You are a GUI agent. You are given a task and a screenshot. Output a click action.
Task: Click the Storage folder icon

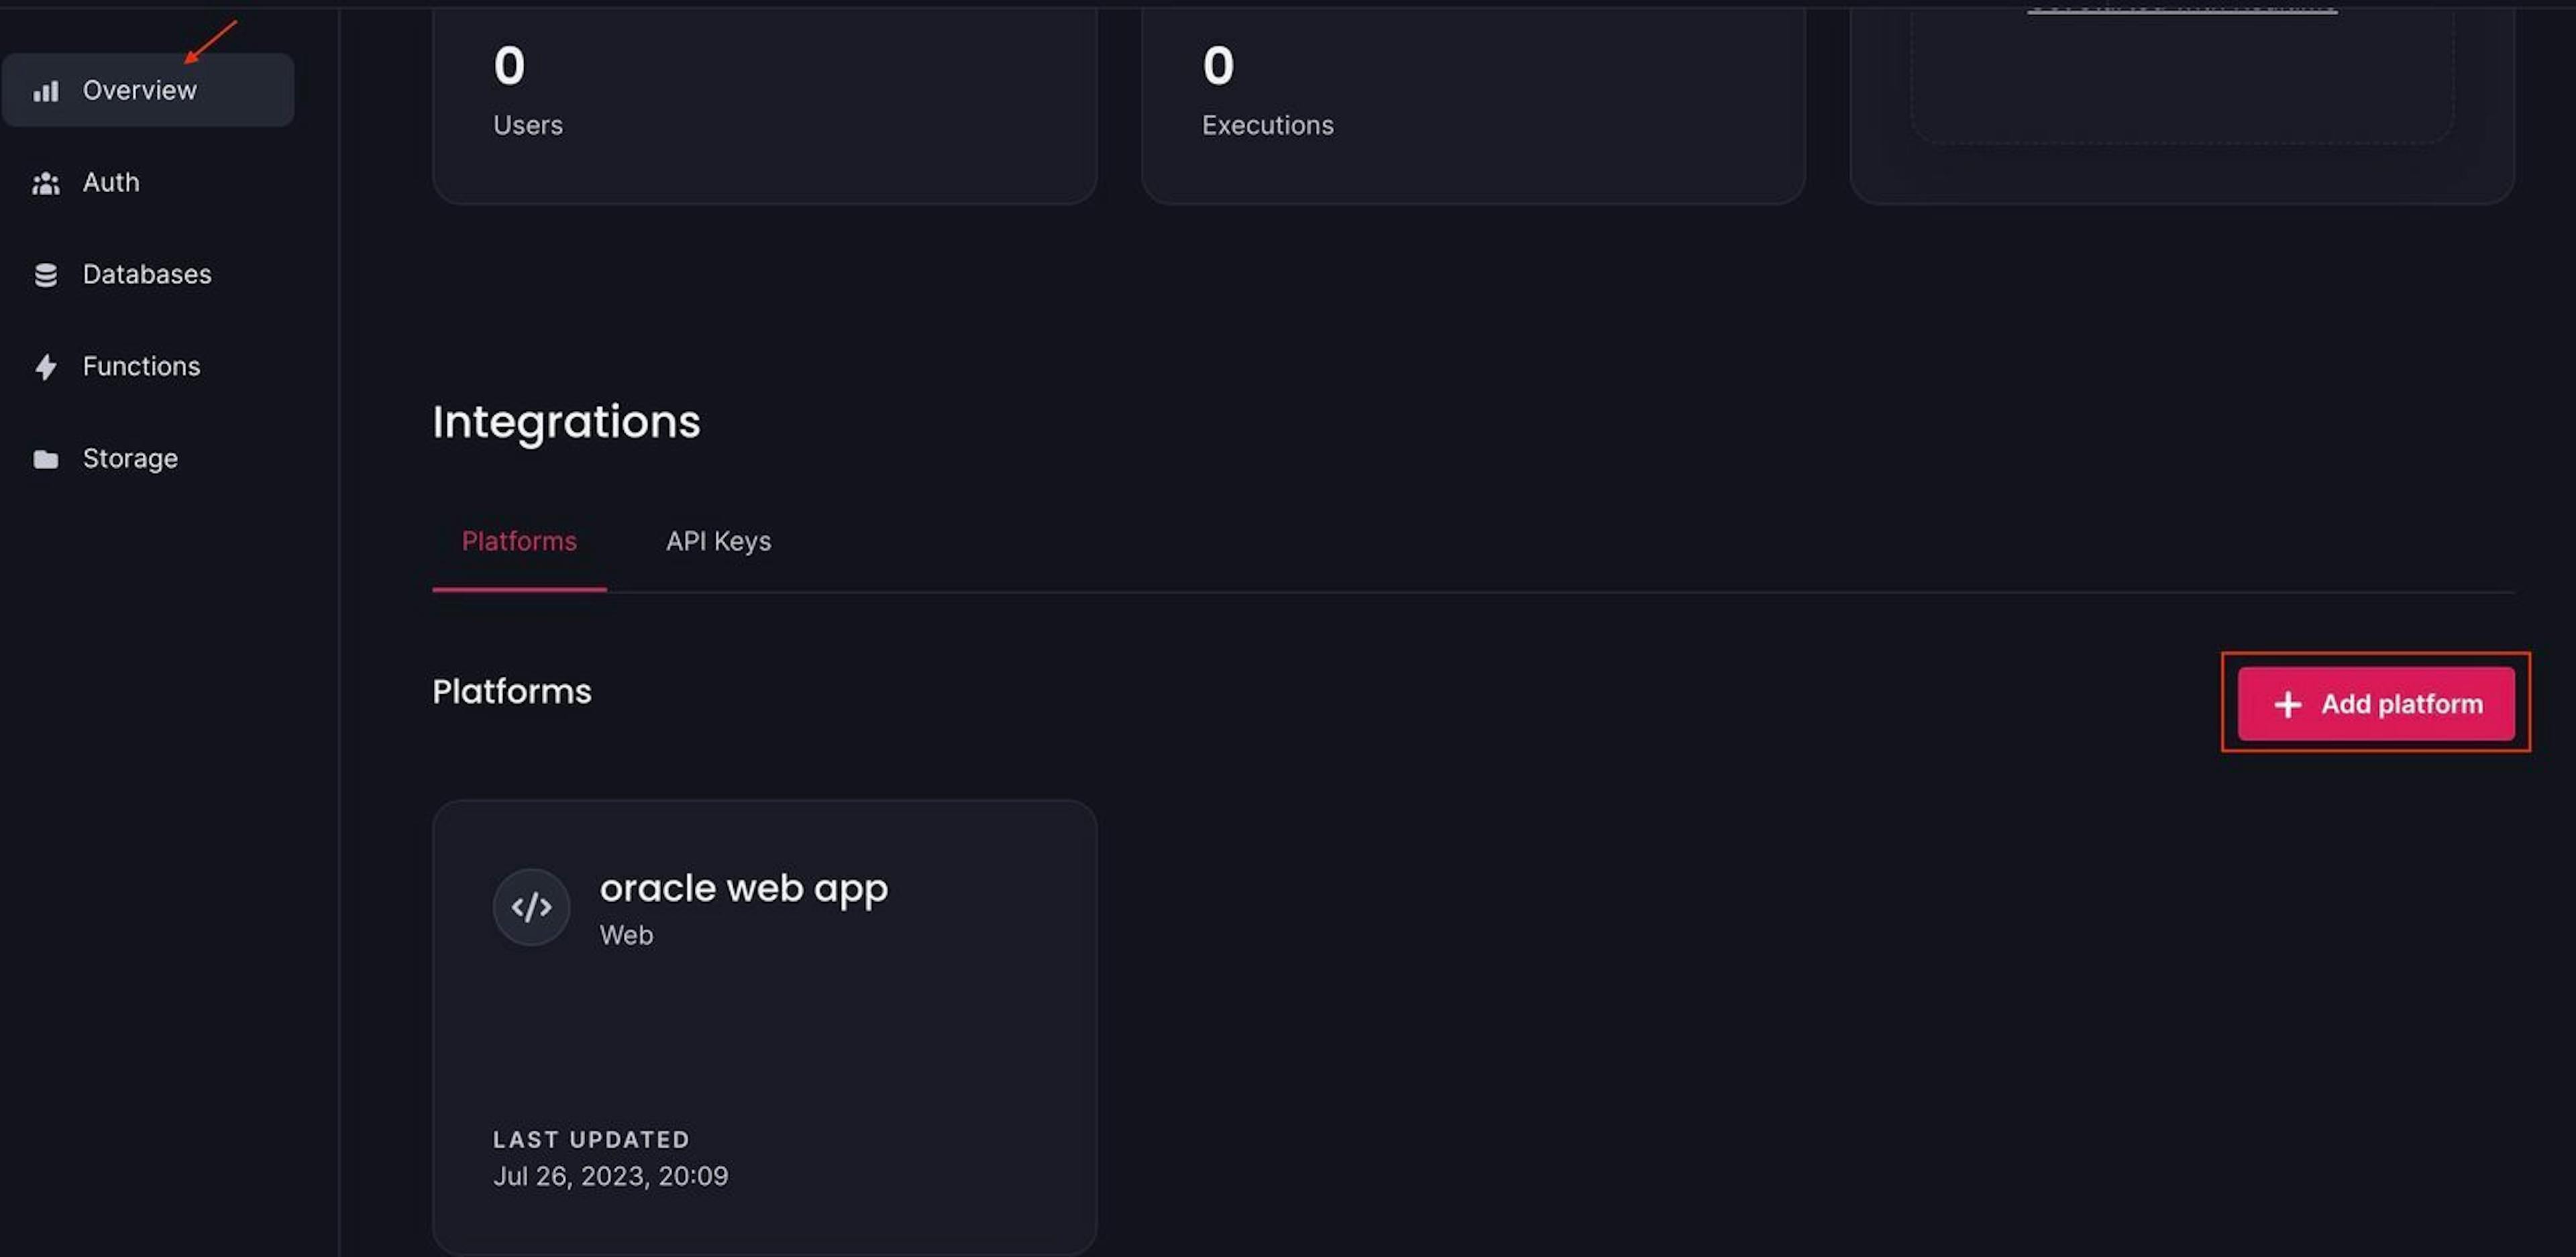[46, 459]
